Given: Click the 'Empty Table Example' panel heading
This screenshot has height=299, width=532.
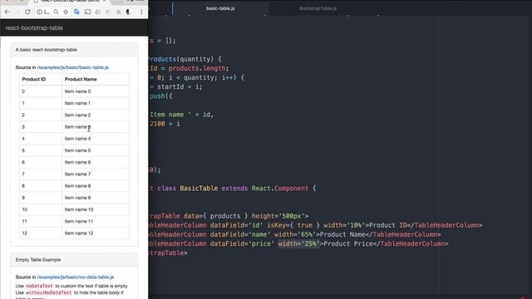Looking at the screenshot, I should pos(74,260).
